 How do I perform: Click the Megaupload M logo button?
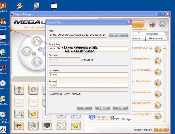[19, 125]
